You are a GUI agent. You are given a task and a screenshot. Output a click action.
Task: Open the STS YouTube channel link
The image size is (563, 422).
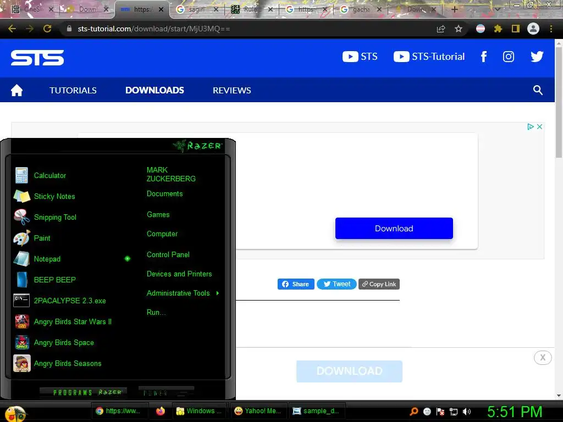[360, 57]
